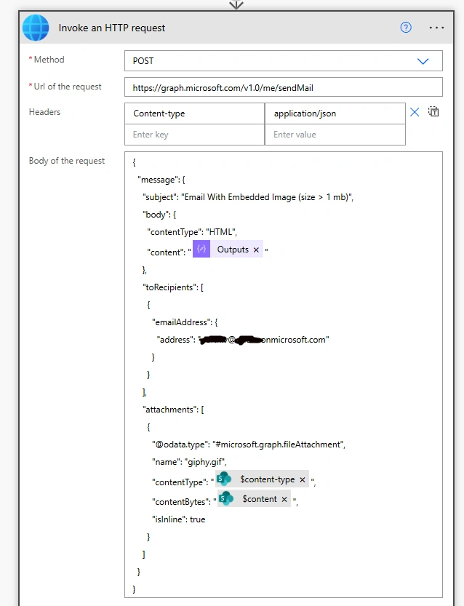Screen dimensions: 464x606
Task: Click the Invoke an HTTP request title
Action: coord(112,28)
